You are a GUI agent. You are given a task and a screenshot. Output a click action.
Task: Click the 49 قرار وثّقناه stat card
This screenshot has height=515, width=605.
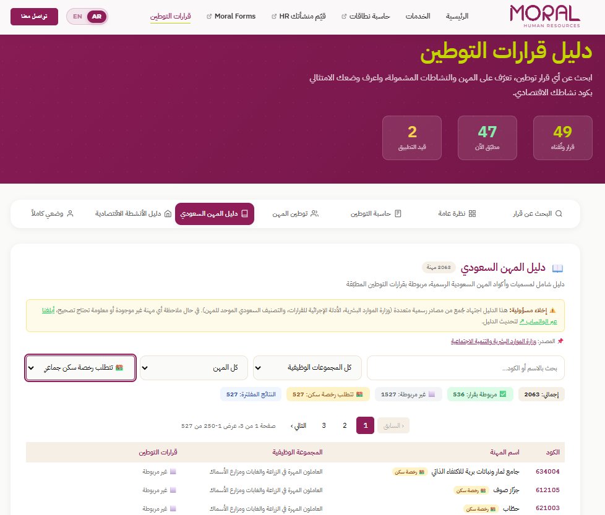(562, 138)
